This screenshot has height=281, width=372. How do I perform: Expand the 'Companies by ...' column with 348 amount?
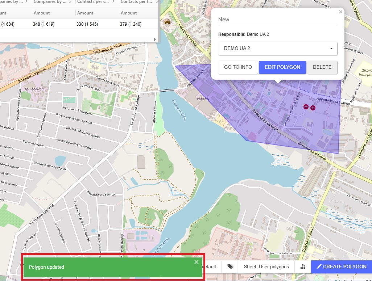70,2
